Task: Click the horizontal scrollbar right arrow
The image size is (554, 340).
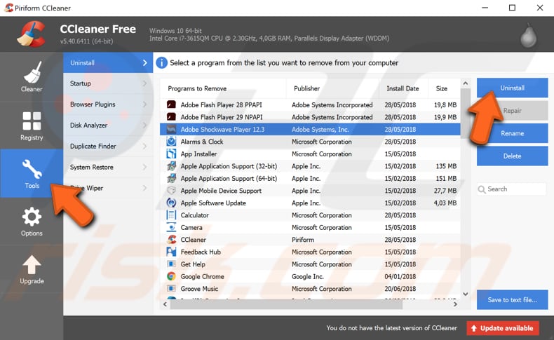Action: [455, 304]
